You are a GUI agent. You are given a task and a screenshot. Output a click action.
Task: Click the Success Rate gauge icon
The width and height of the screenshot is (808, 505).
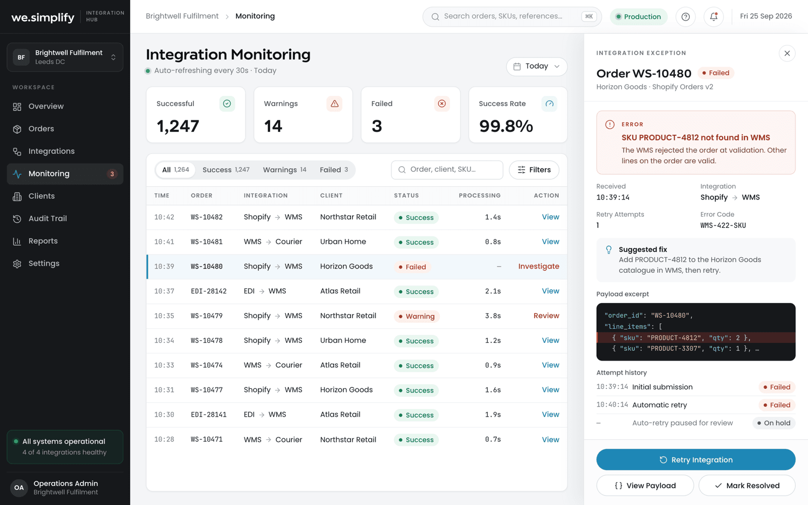[x=549, y=104]
